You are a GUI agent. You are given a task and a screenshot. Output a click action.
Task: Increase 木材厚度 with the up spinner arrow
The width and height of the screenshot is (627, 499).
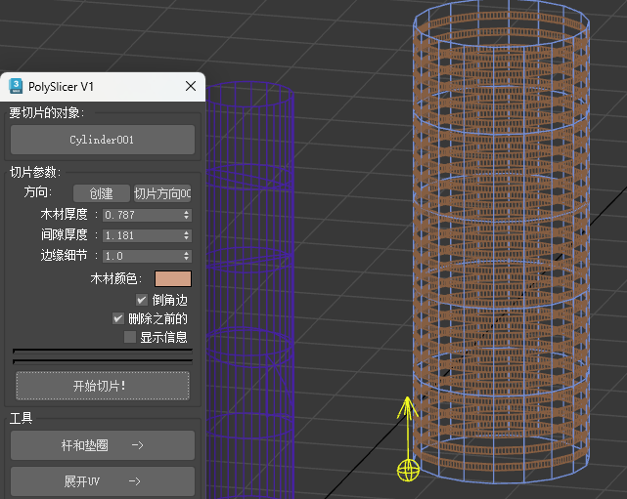187,212
